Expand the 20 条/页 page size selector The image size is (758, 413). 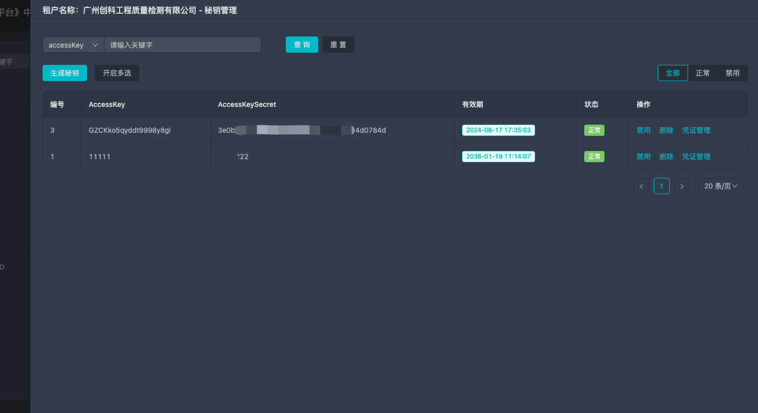pos(721,186)
